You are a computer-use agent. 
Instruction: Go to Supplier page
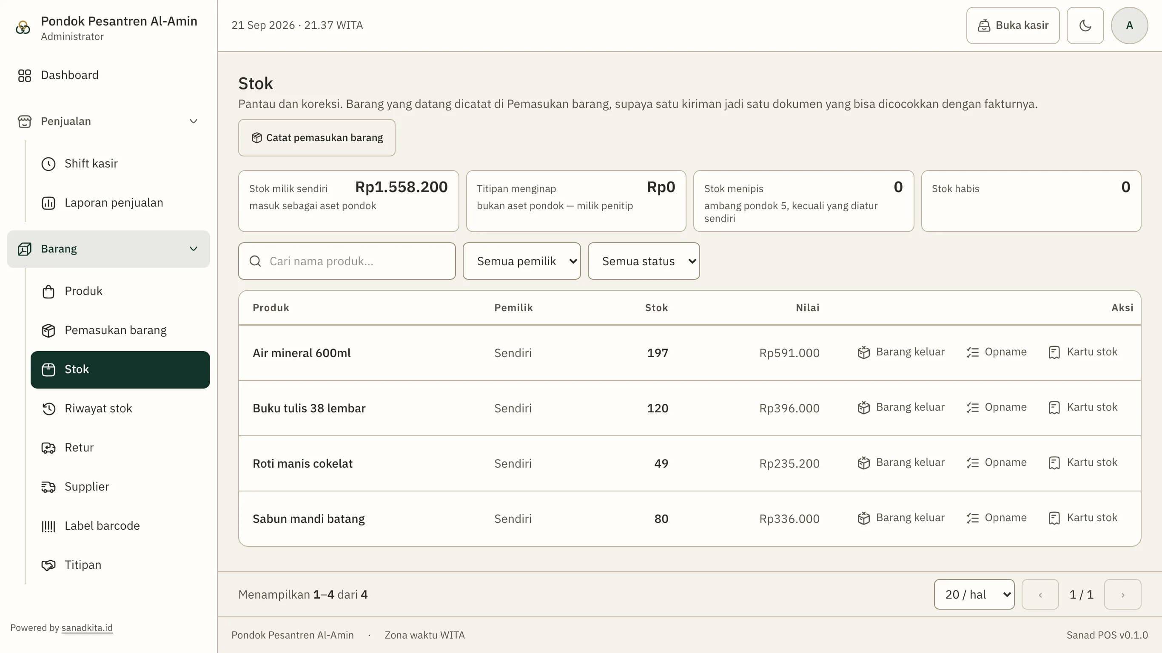click(120, 487)
